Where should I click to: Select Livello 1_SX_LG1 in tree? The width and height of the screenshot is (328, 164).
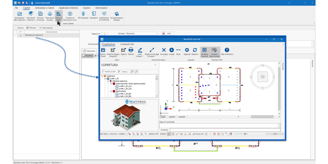tap(125, 86)
